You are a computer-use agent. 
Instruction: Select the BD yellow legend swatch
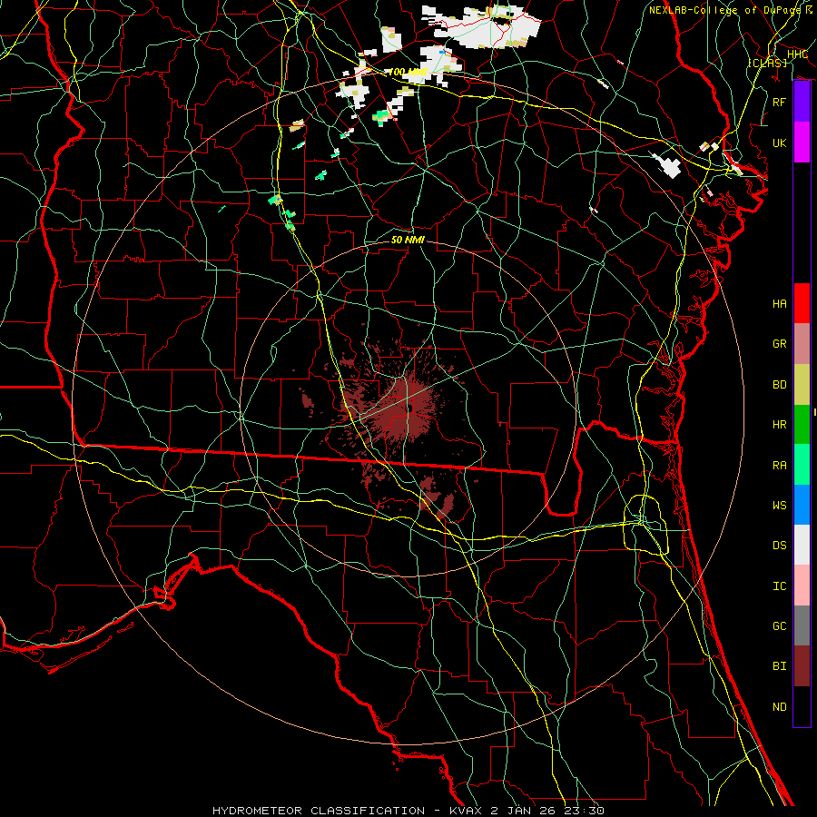802,385
